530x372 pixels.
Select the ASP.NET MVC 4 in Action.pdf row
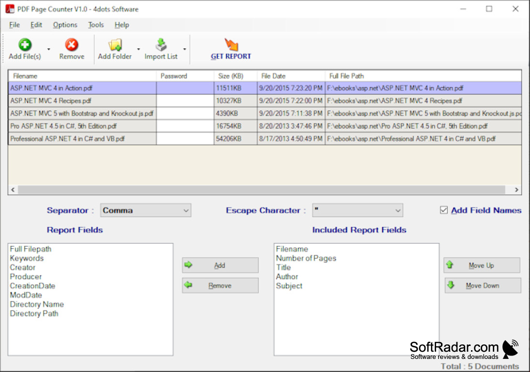tap(265, 88)
